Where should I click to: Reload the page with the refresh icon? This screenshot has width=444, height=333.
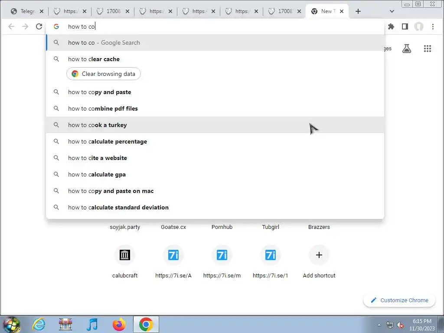[39, 26]
